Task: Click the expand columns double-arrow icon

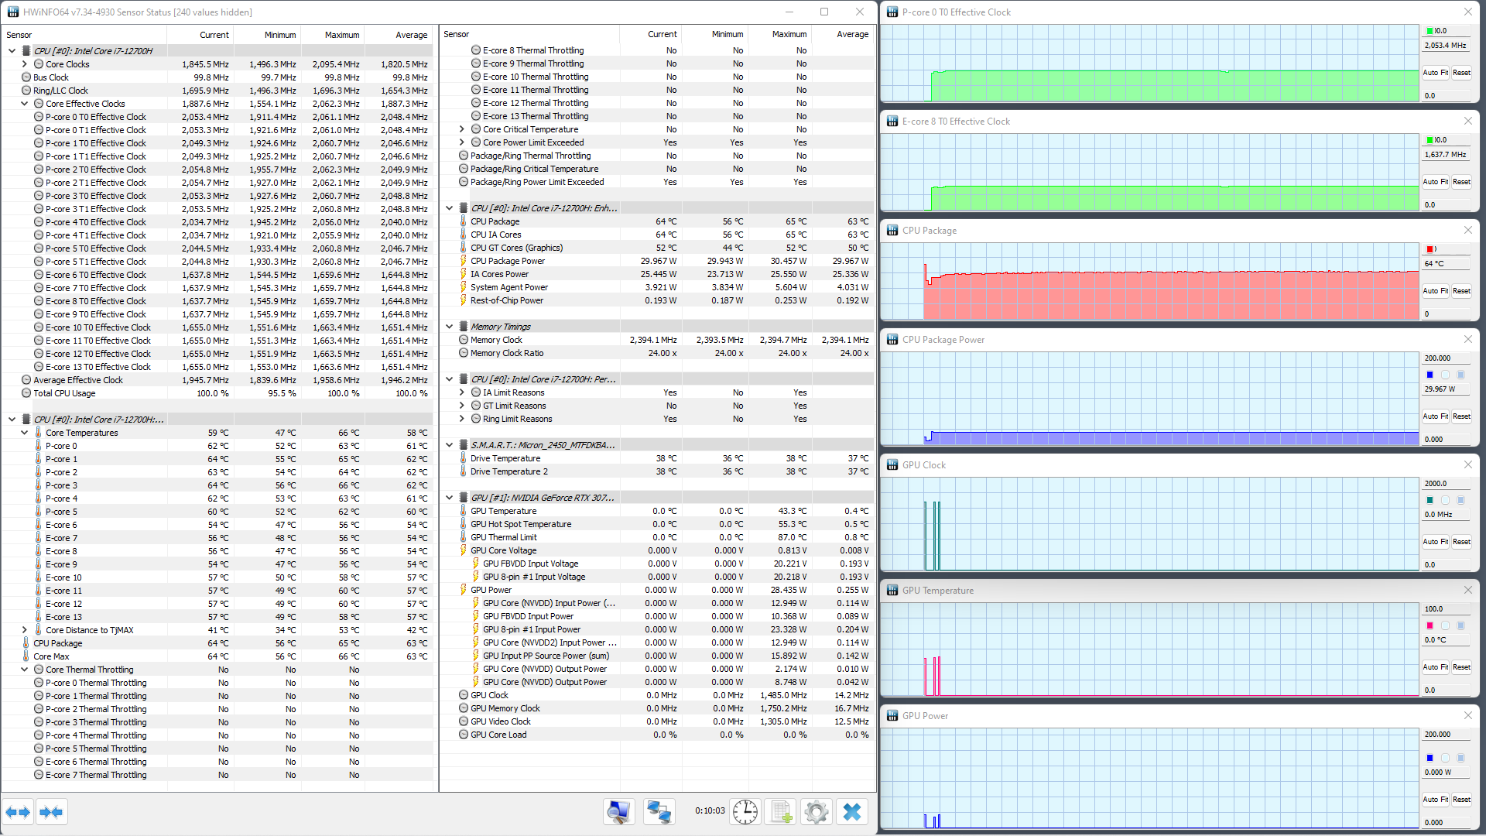Action: (x=18, y=812)
